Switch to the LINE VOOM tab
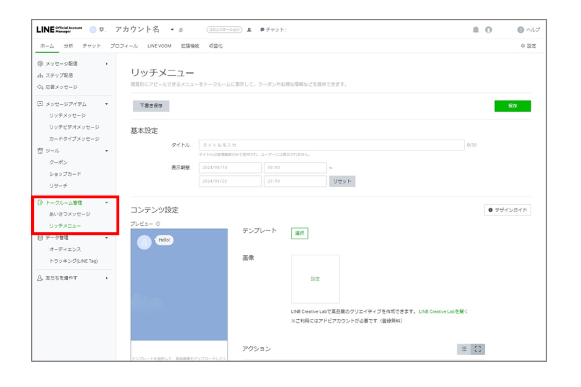 click(x=159, y=46)
